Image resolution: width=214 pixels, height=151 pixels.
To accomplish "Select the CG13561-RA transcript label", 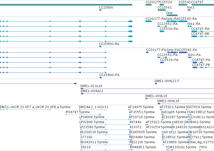I will coord(167,24).
